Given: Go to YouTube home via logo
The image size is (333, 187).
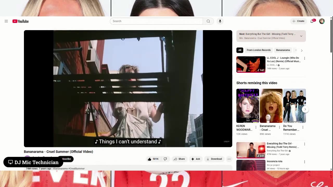Looking at the screenshot, I should click(21, 21).
